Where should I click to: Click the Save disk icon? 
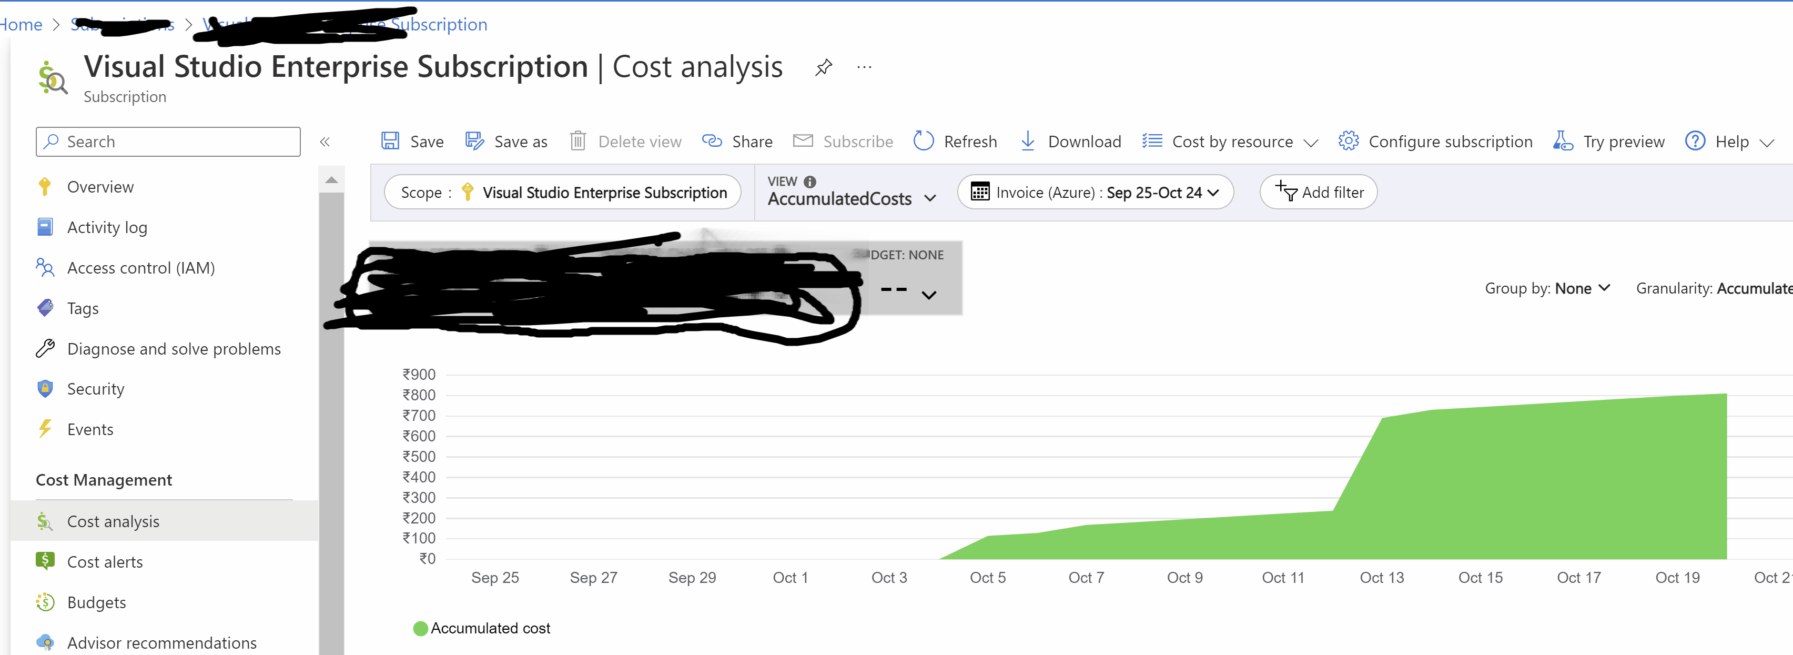point(390,142)
